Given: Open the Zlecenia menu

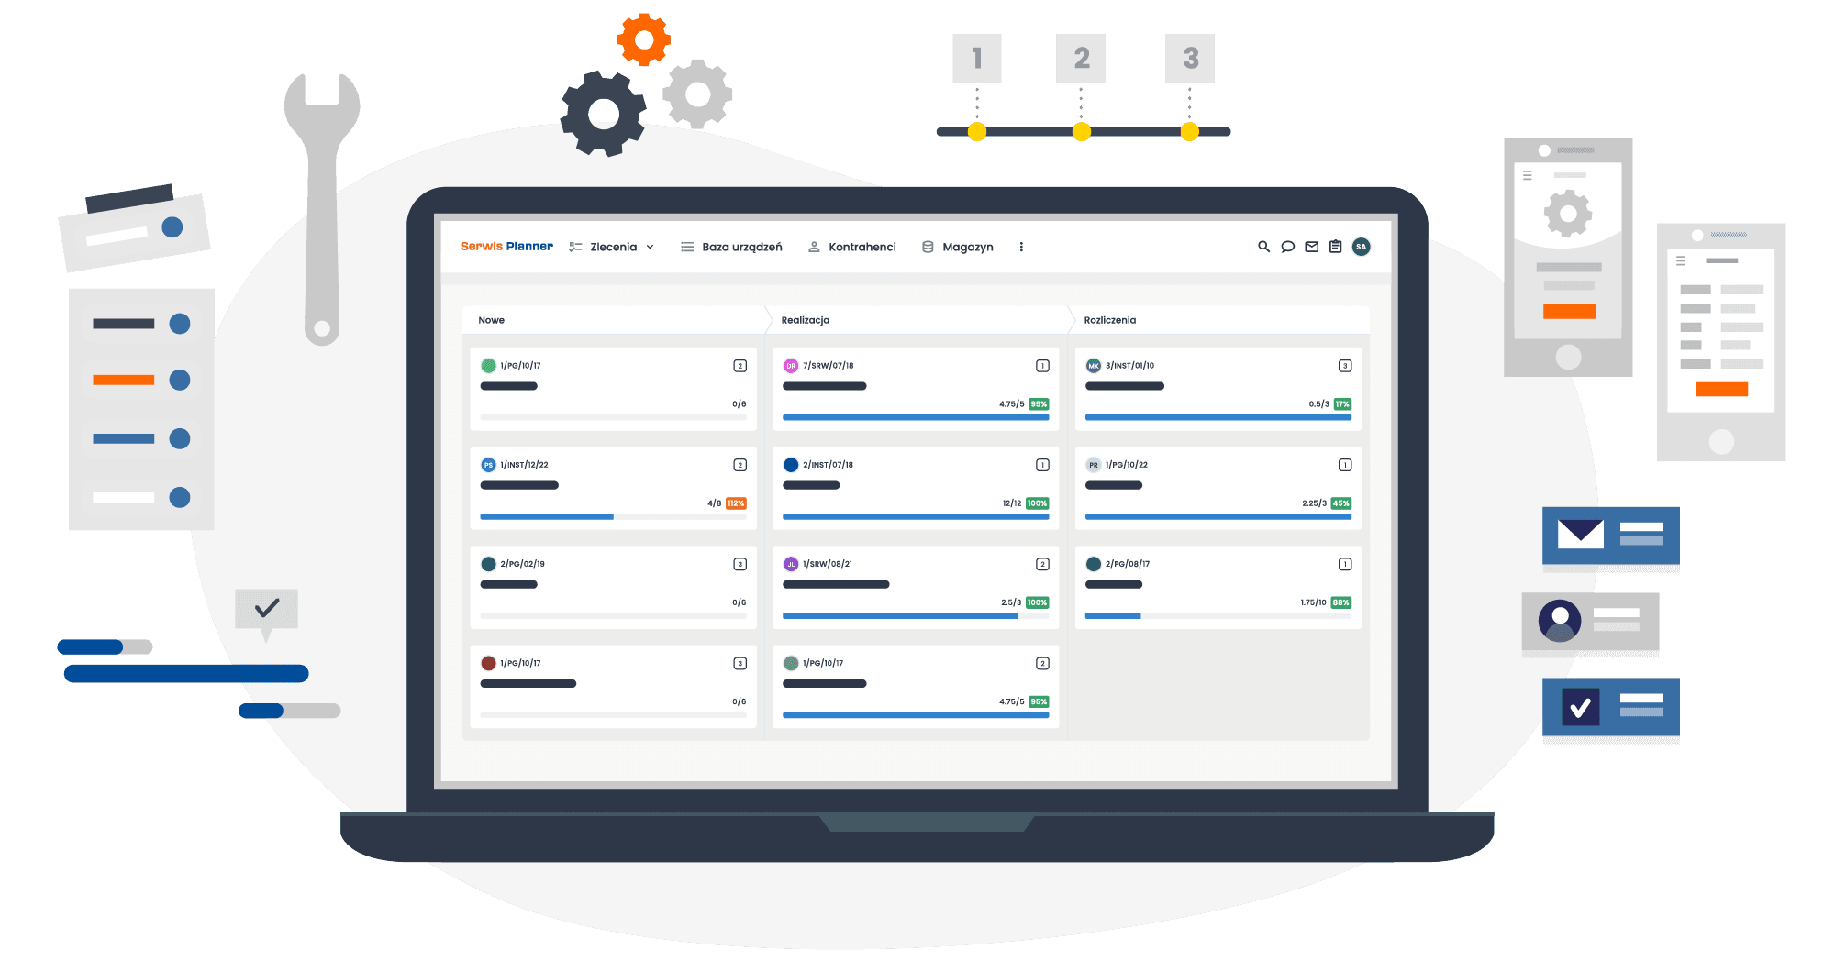Looking at the screenshot, I should (613, 247).
